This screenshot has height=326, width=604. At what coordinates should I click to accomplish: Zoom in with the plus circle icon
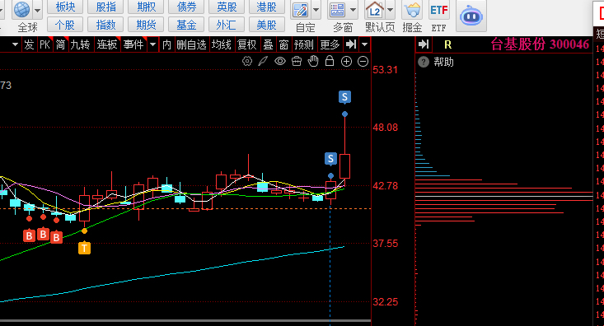click(x=346, y=61)
